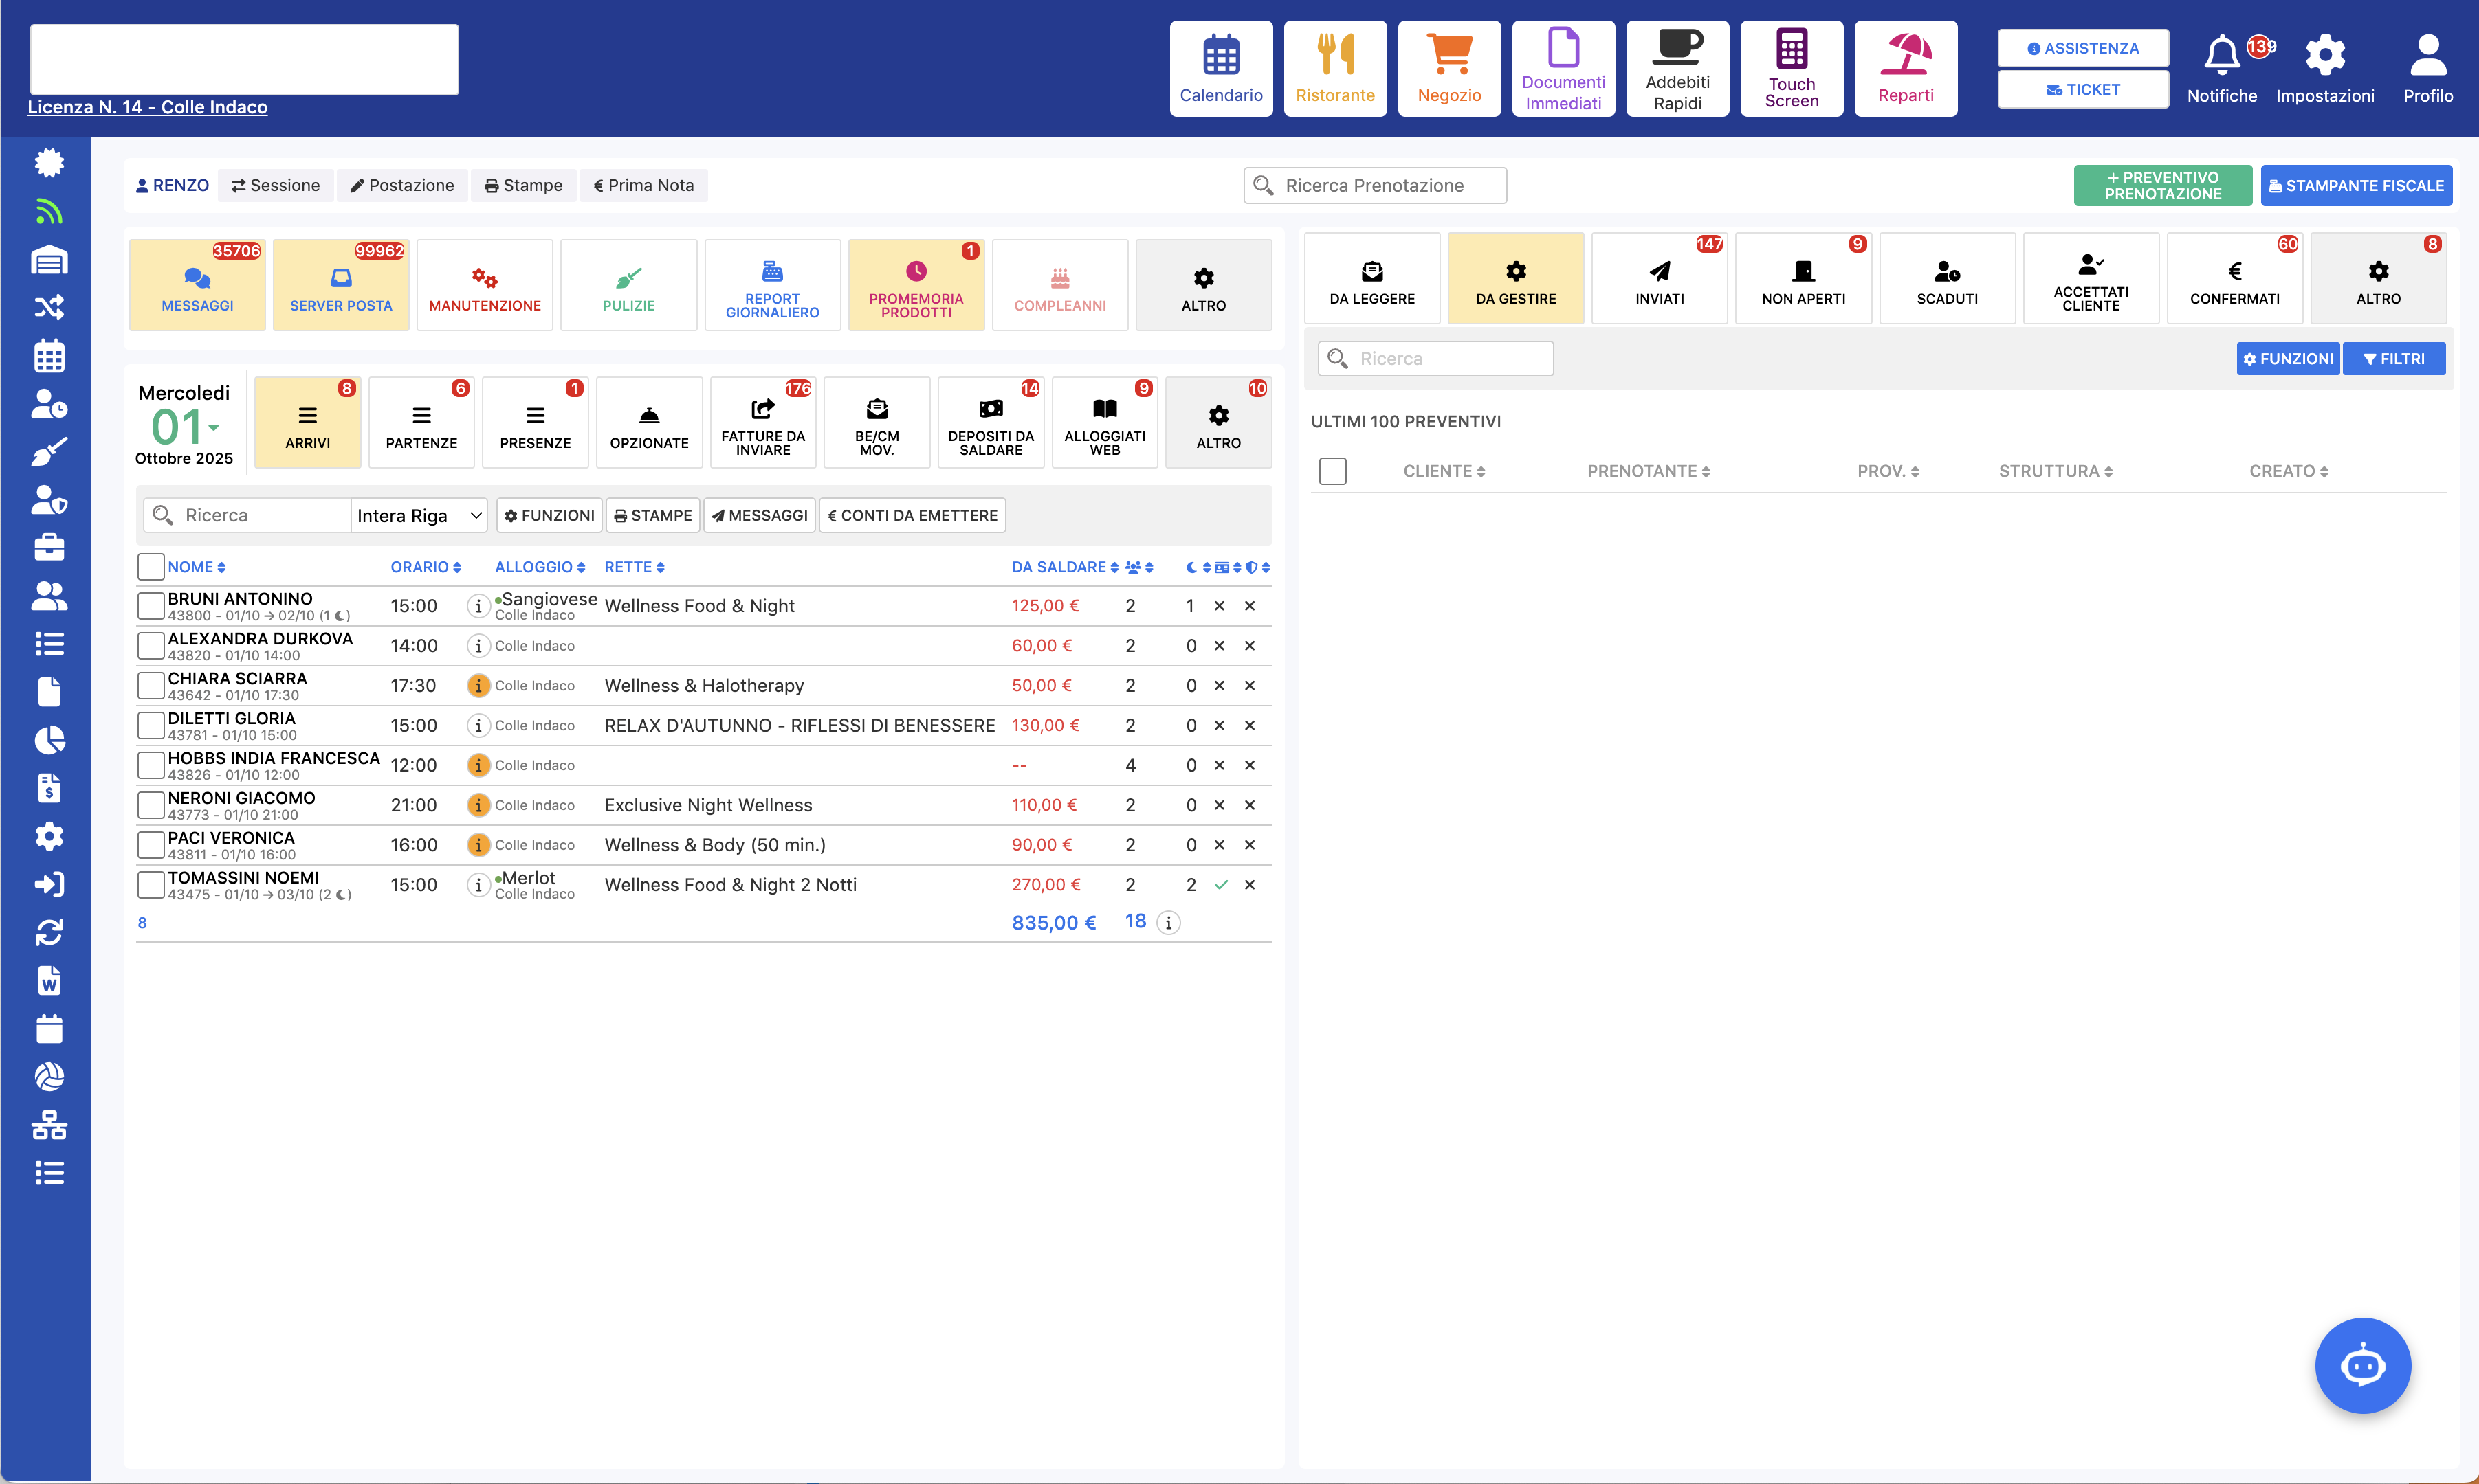Click the + PREVENTIVO PRENOTAZIONE button
Image resolution: width=2479 pixels, height=1484 pixels.
click(x=2162, y=185)
